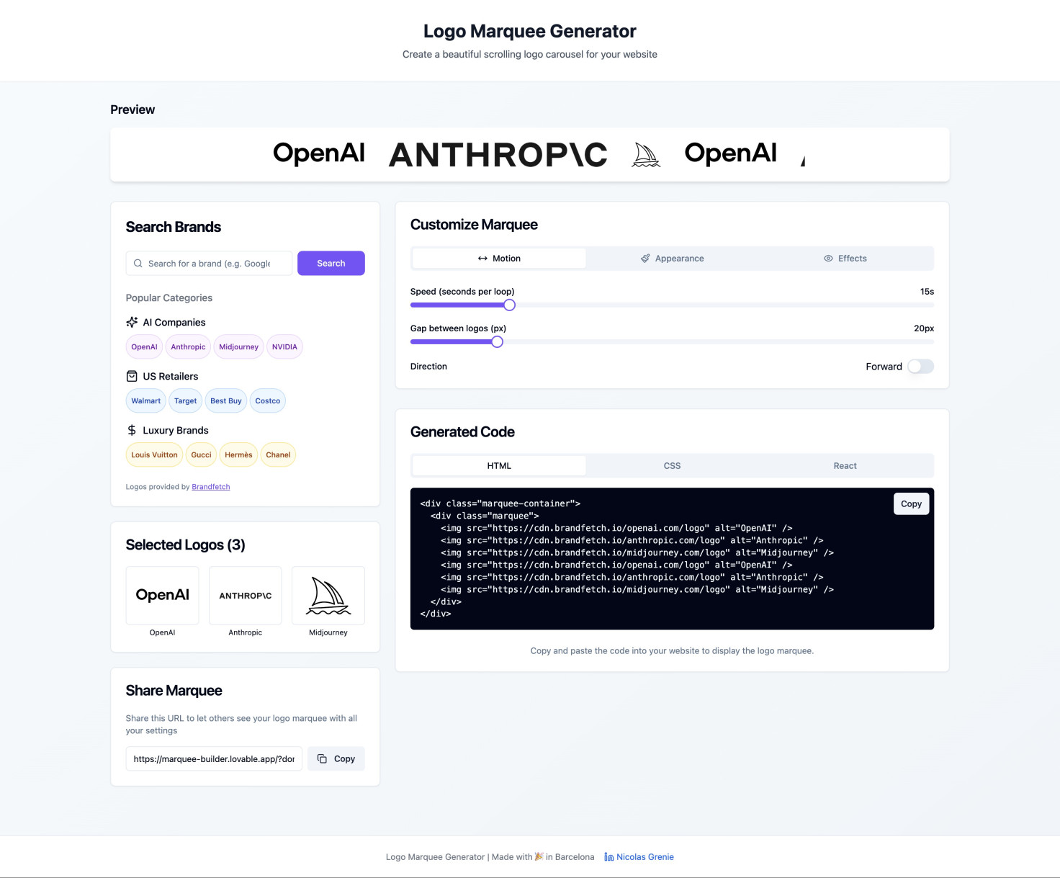Open the Effects tab

pyautogui.click(x=845, y=259)
